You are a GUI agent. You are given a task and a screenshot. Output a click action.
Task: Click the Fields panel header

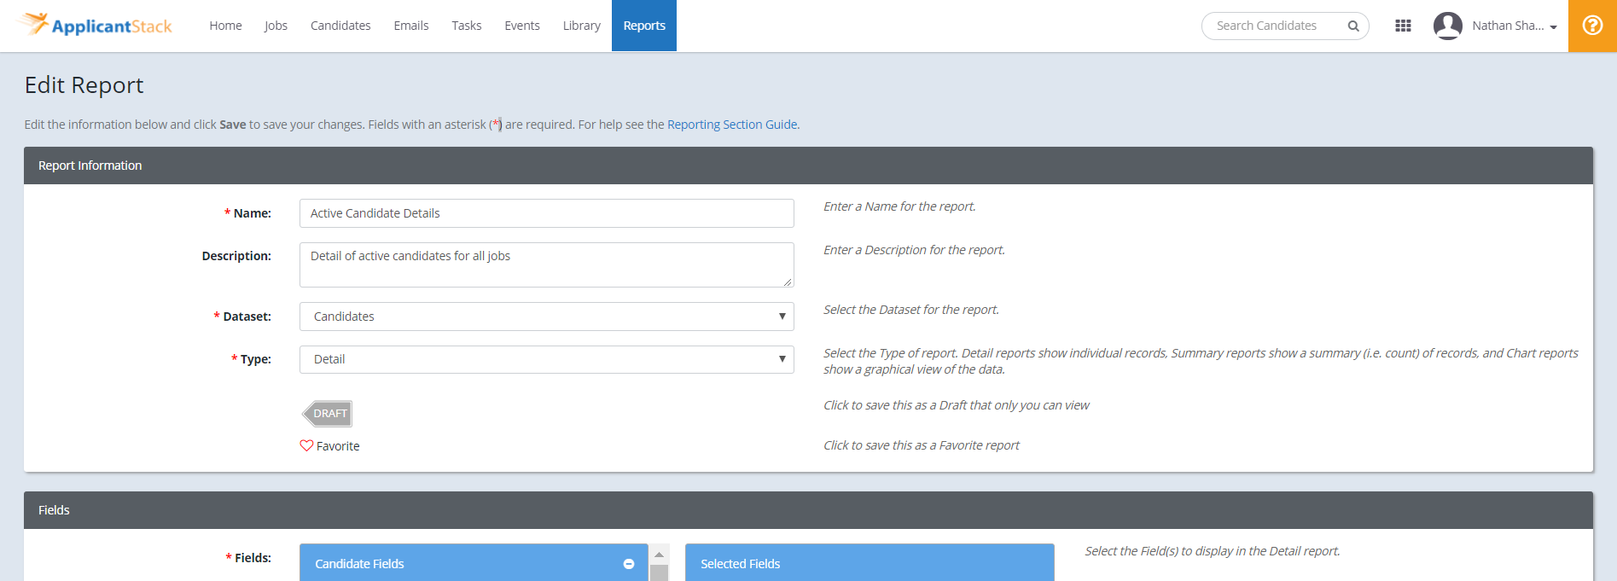point(808,510)
